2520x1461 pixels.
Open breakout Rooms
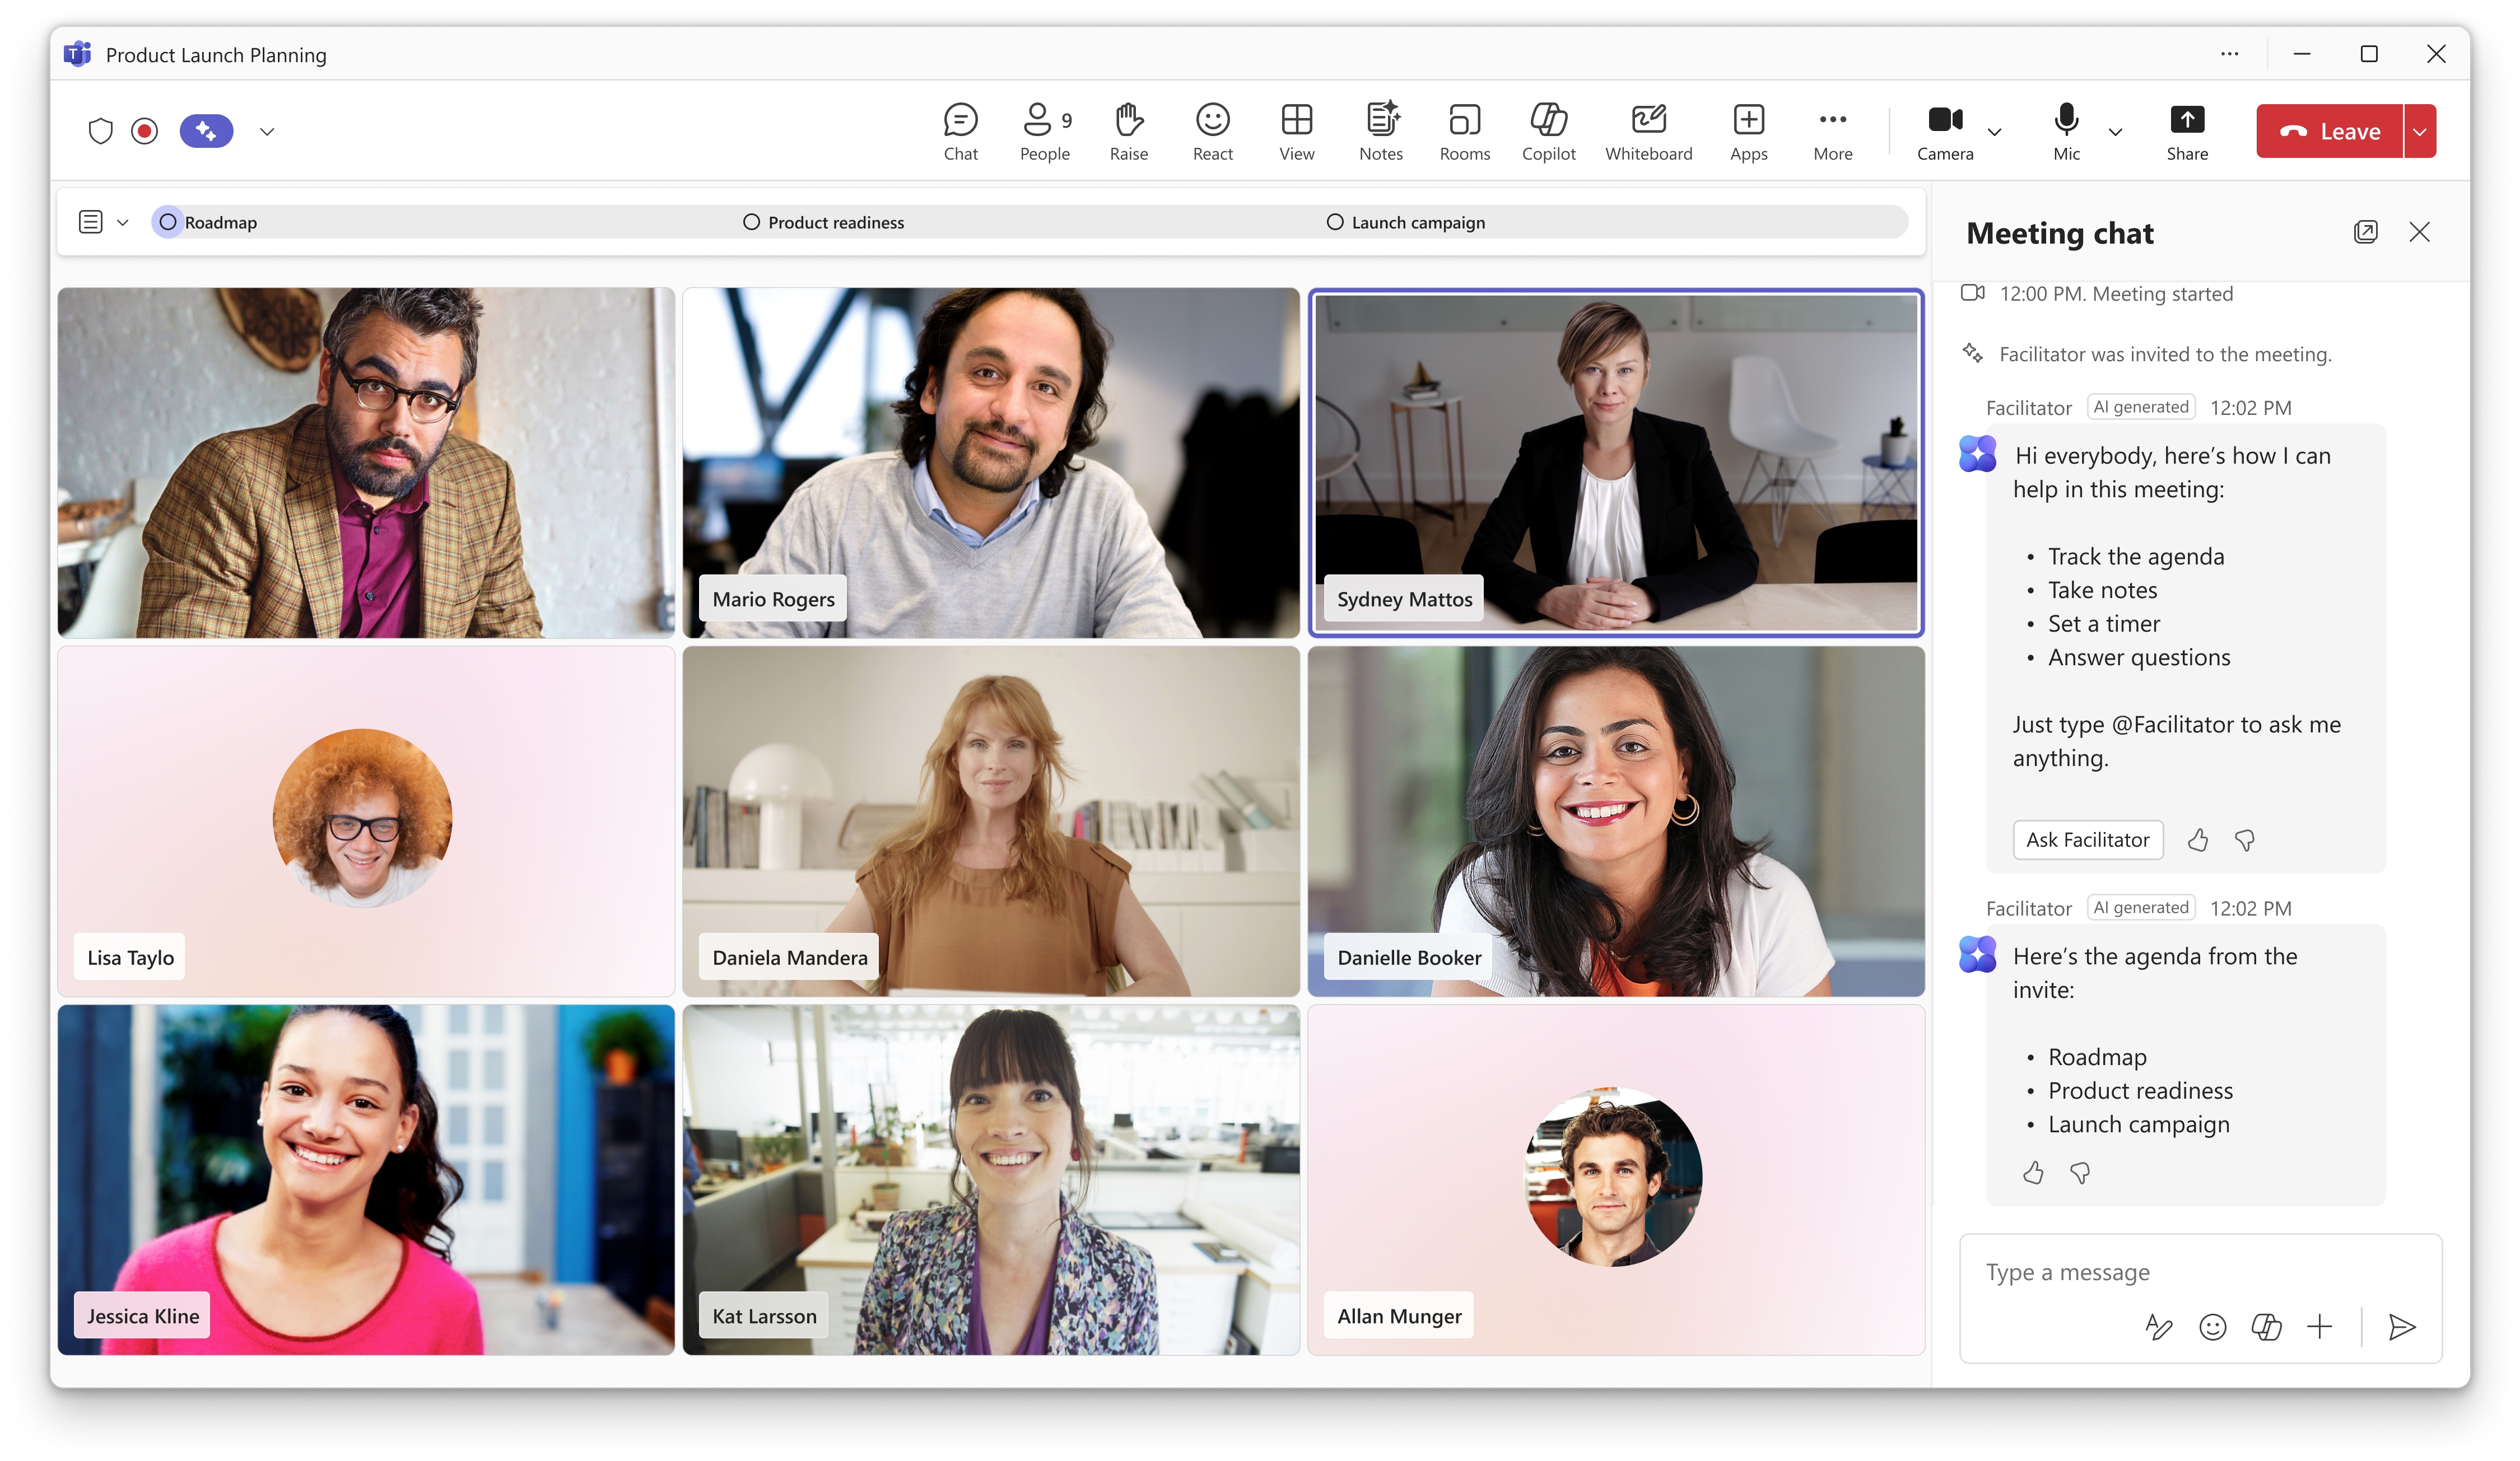click(x=1464, y=130)
